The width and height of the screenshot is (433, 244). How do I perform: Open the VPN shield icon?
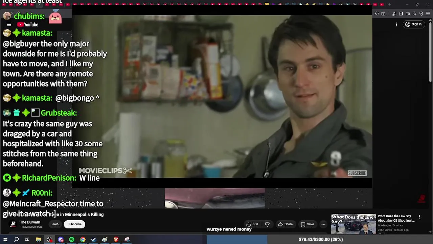421,14
